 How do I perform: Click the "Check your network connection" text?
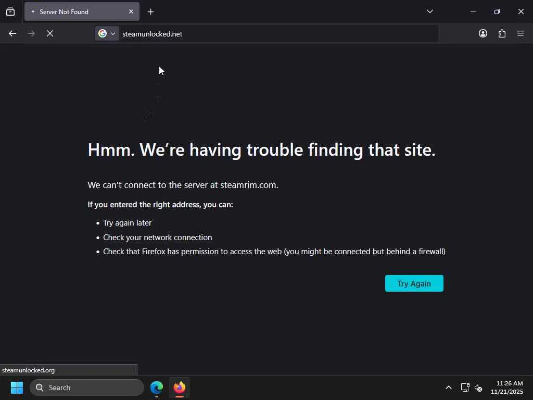[157, 238]
